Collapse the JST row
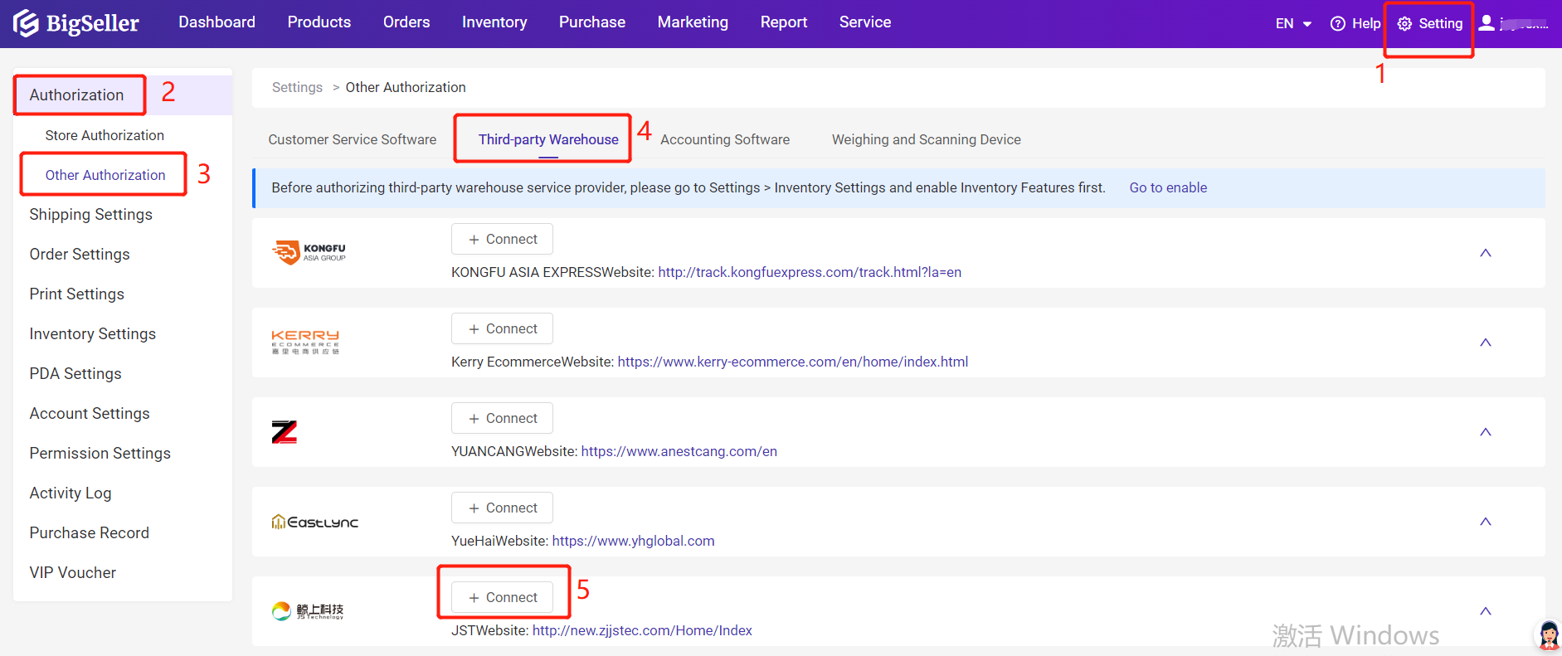Viewport: 1562px width, 656px height. 1486,611
